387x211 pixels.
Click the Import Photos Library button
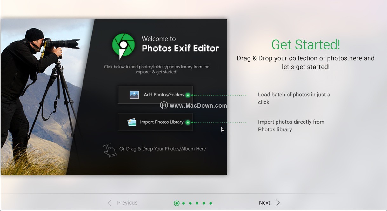click(x=155, y=122)
